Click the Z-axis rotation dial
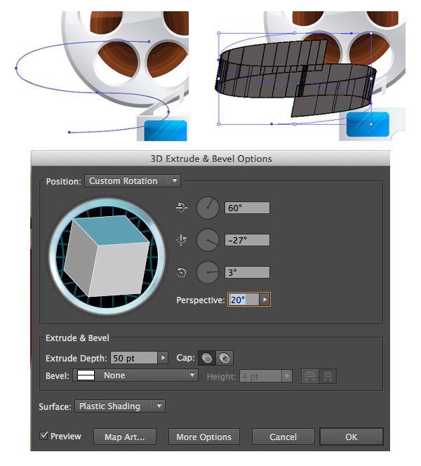 208,272
